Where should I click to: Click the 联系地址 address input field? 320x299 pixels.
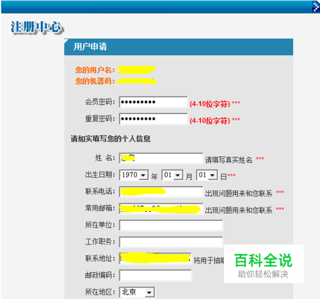155,259
